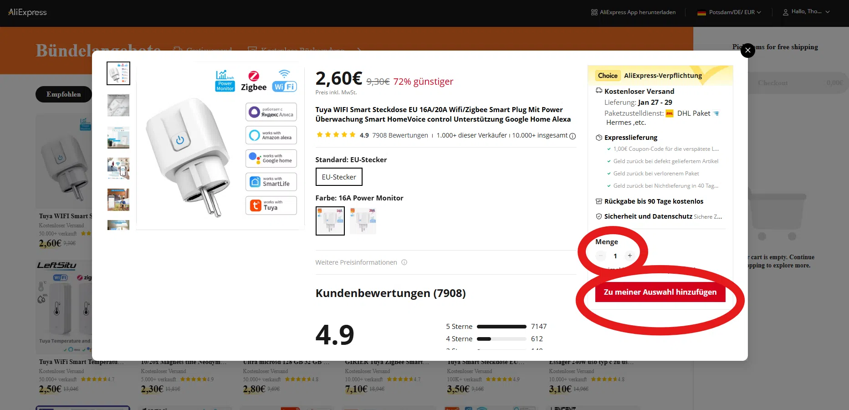Click the Rückgabe return icon
Screen dimensions: 849x410
(599, 201)
